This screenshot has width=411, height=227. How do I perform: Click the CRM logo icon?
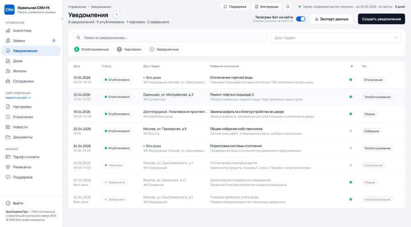(10, 10)
